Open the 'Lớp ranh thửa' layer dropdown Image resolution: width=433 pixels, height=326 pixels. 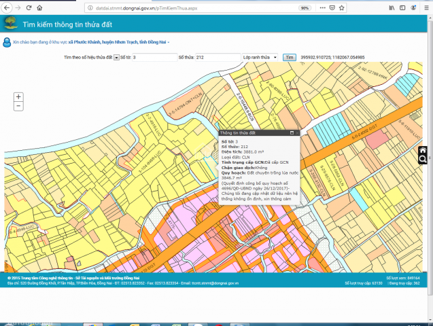click(x=260, y=58)
